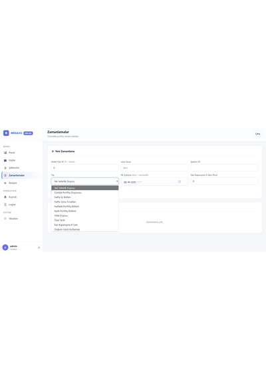Click the 'Zamanlama yok.' empty message
Viewport: 266px width, 380px height.
coord(155,222)
